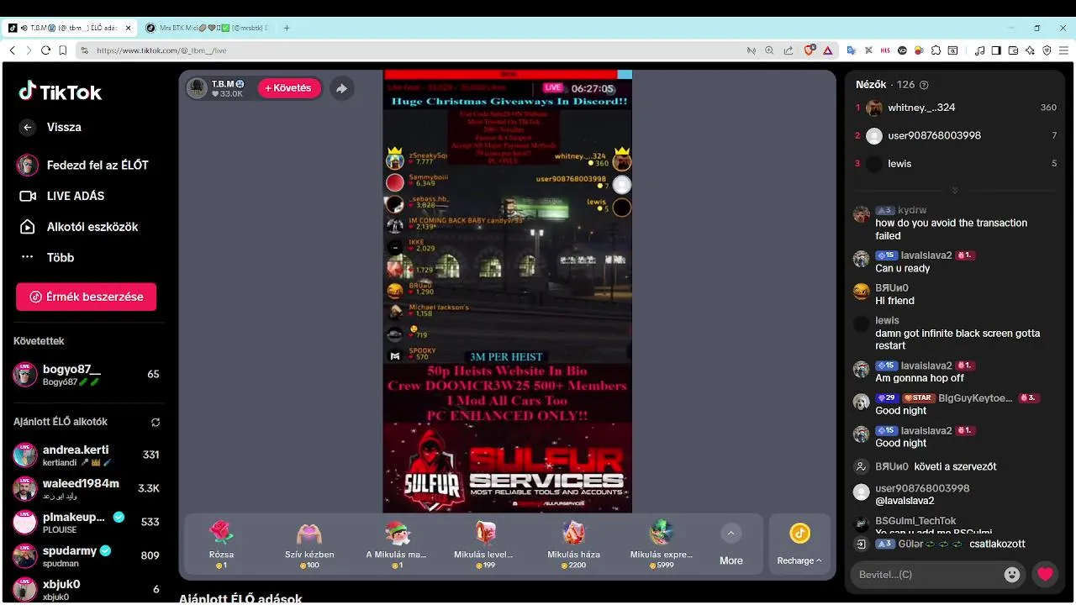
Task: Open the LIVE ADÁS section
Action: [x=62, y=196]
